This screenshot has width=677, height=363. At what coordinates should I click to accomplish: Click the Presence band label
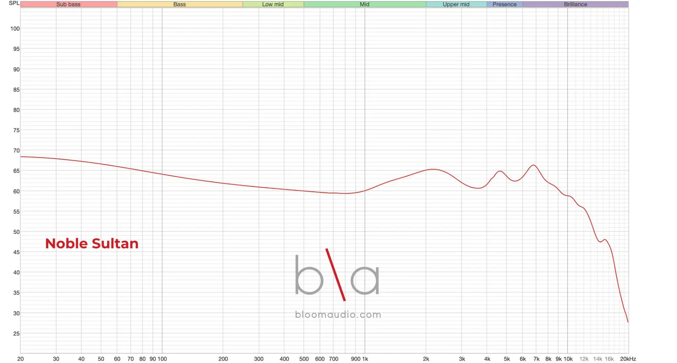(504, 4)
